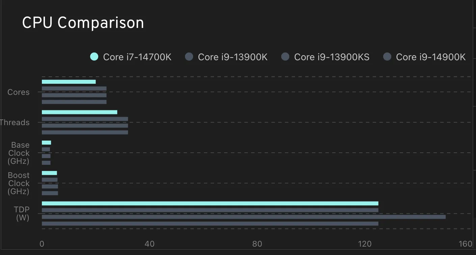The width and height of the screenshot is (476, 255).
Task: Click the cyan bar in the Threads group
Action: (x=79, y=112)
